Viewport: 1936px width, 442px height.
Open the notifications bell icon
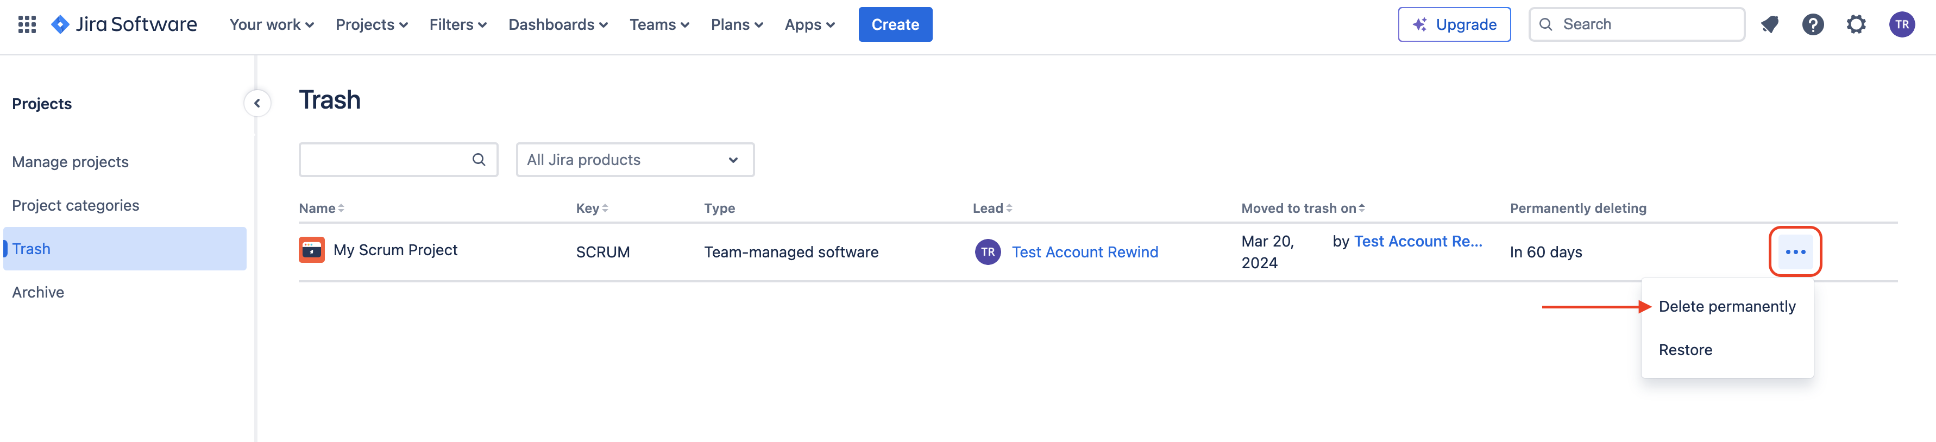pos(1769,25)
